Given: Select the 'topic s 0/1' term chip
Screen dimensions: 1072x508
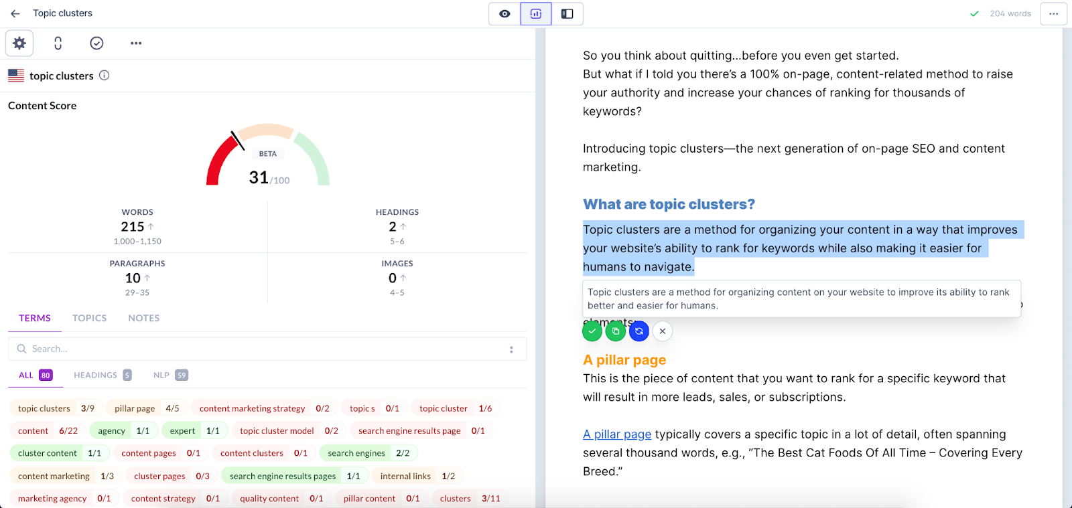Looking at the screenshot, I should (x=375, y=408).
